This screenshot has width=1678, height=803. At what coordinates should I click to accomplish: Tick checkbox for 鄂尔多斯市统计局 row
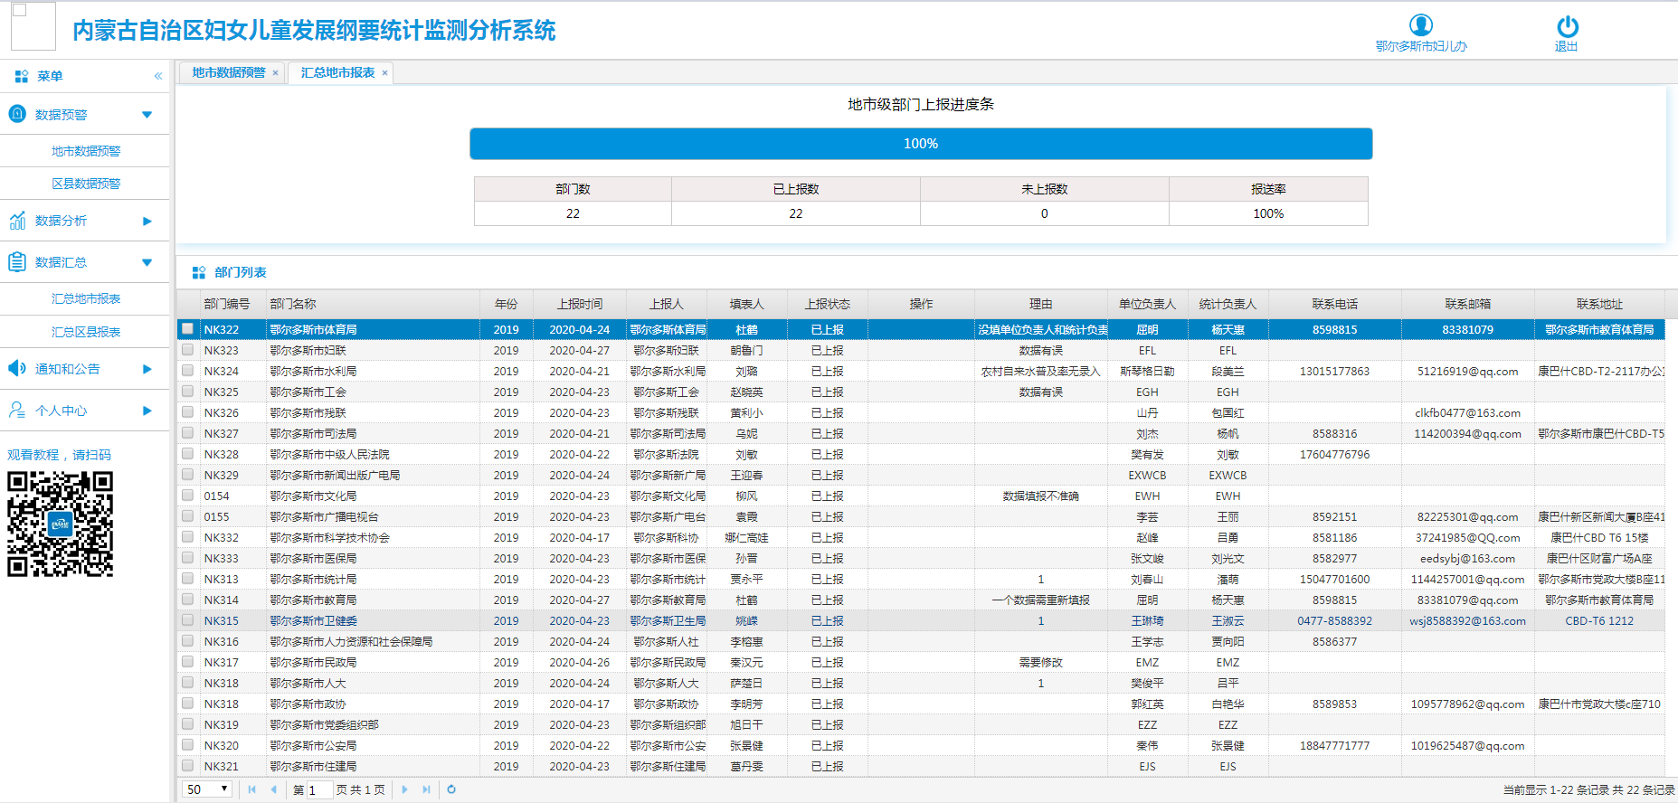tap(187, 579)
